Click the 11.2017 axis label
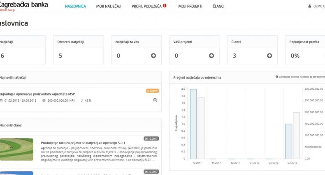 pos(216,163)
